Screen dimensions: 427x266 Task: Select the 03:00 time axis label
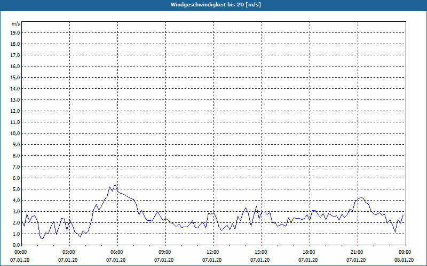tap(68, 252)
